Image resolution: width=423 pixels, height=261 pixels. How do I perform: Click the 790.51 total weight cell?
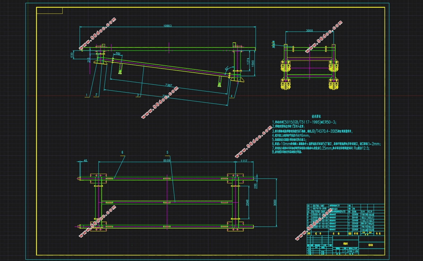coord(370,224)
